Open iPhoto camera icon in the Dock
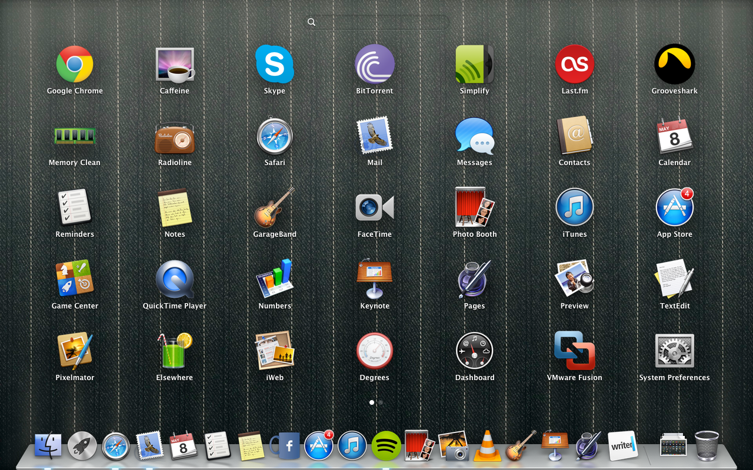 pos(453,446)
